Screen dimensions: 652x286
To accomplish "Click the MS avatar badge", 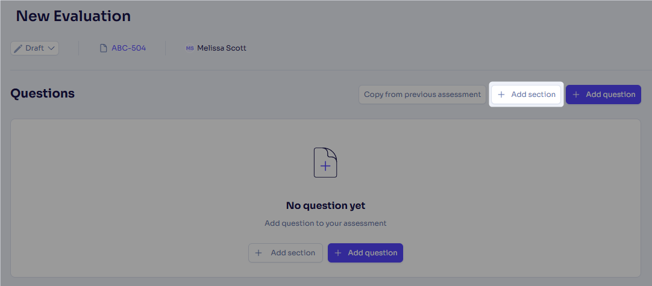I will click(190, 48).
